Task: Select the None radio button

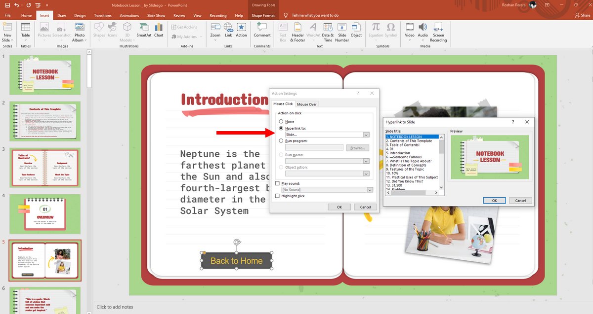Action: (281, 121)
